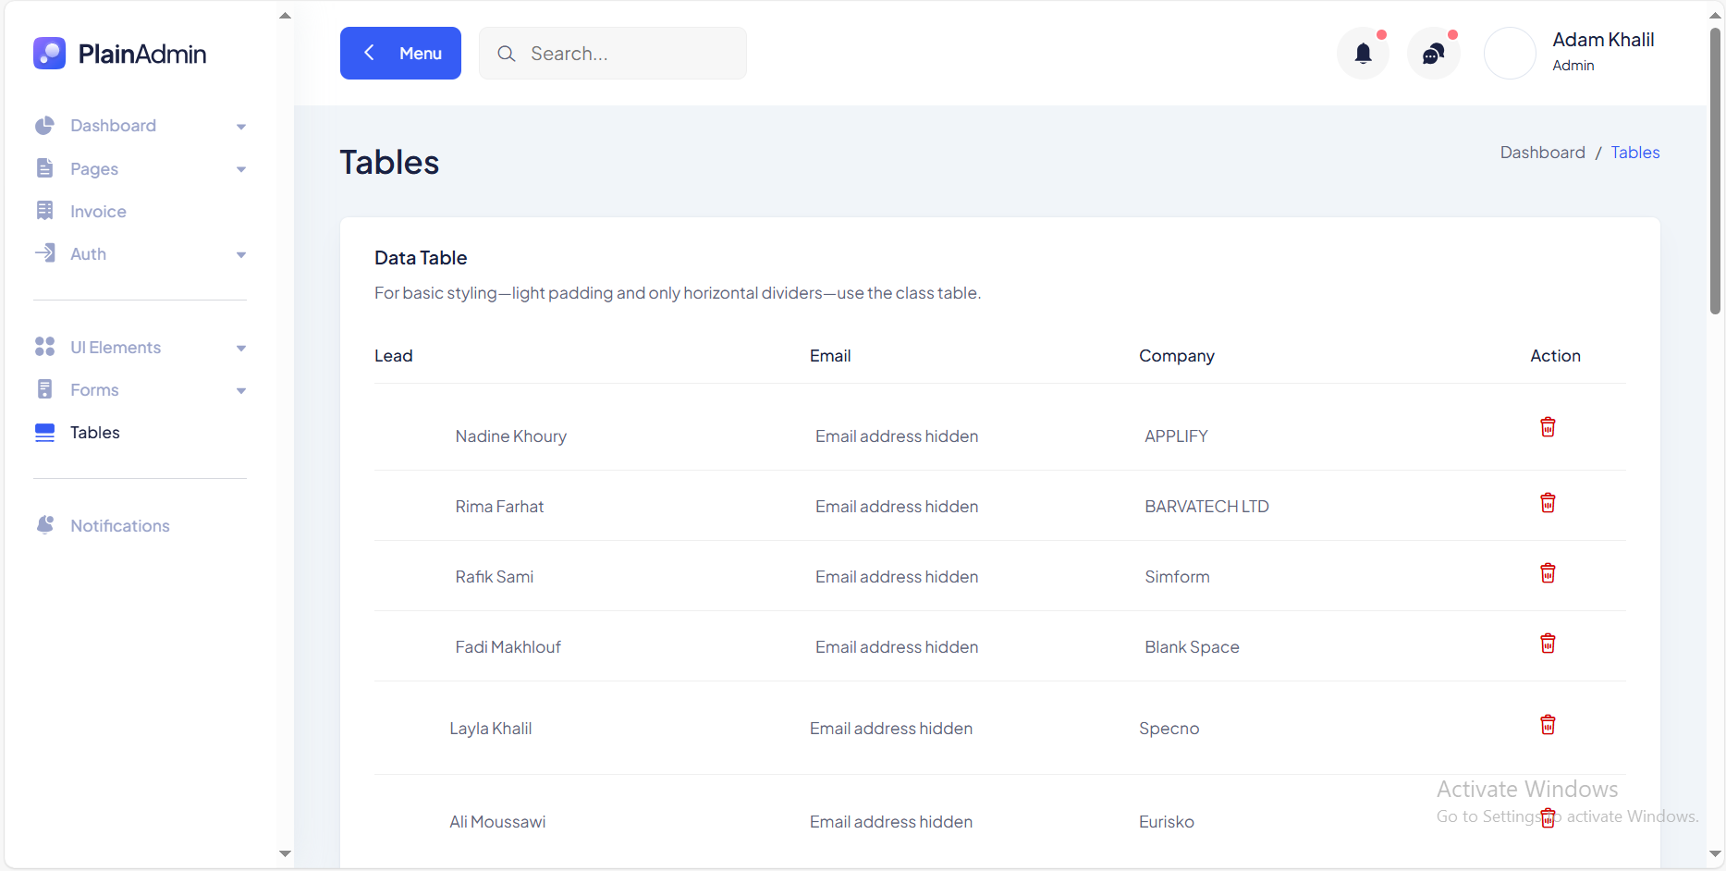Remove Rafik Sami using trash icon
Viewport: 1726px width, 871px height.
pyautogui.click(x=1548, y=573)
